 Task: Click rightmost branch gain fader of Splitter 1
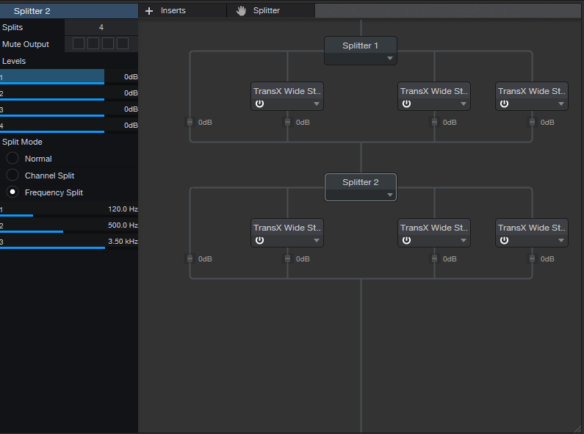[533, 122]
